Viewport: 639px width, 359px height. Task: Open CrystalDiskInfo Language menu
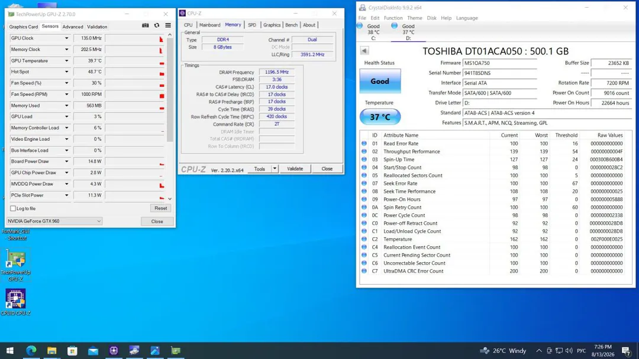pyautogui.click(x=467, y=18)
